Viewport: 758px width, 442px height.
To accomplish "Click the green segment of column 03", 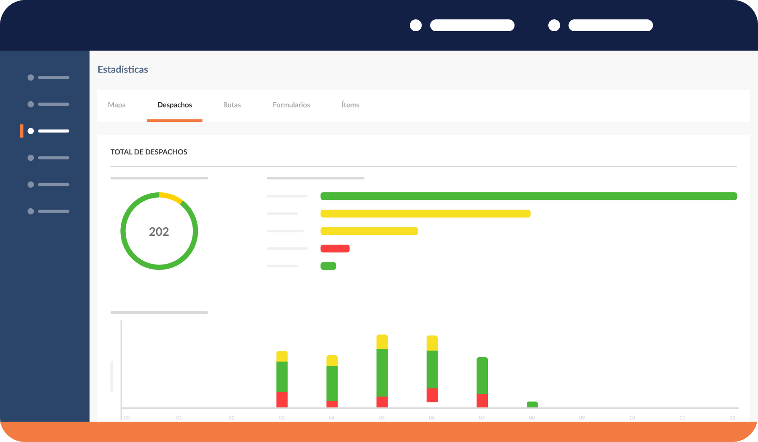I will click(282, 377).
